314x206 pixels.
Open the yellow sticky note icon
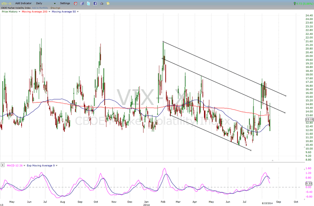tap(108, 3)
